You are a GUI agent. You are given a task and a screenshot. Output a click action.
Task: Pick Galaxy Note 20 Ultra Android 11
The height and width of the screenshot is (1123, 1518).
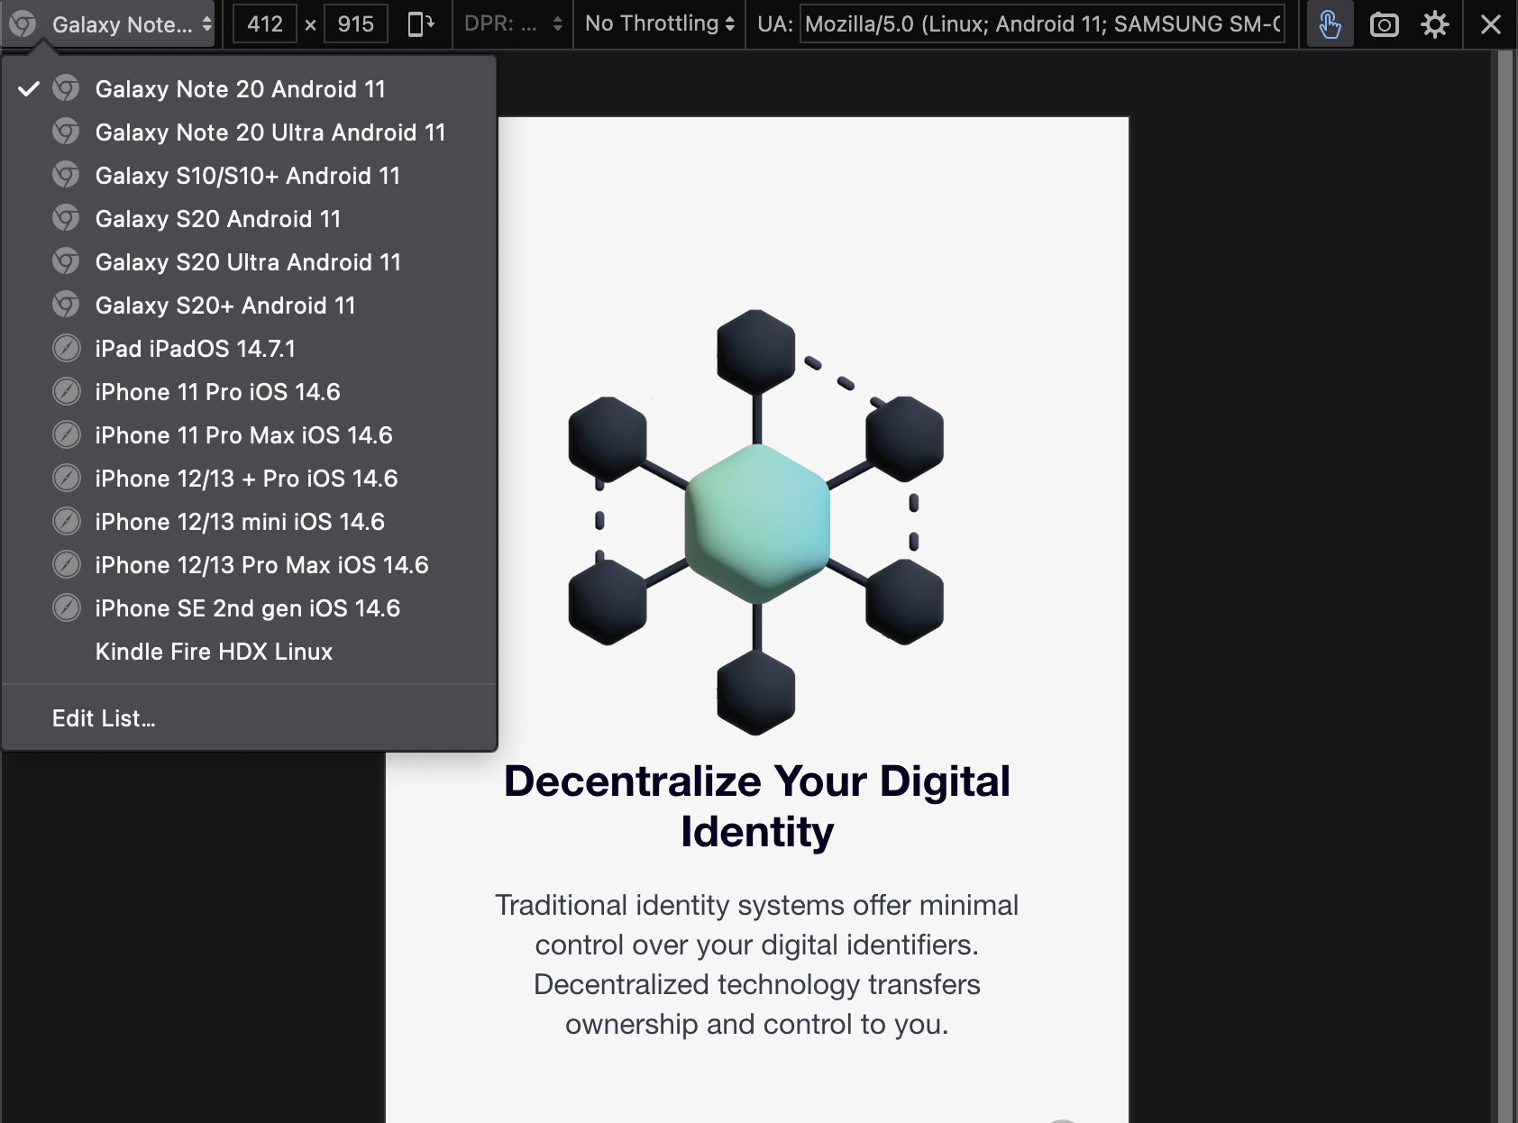[270, 132]
